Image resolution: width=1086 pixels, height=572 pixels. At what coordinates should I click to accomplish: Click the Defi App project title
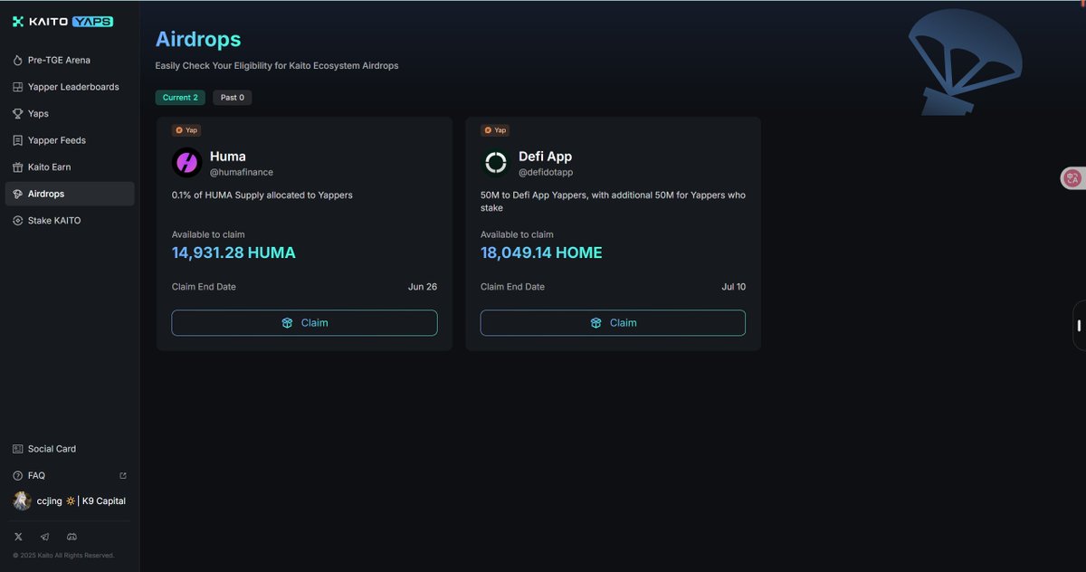tap(546, 157)
